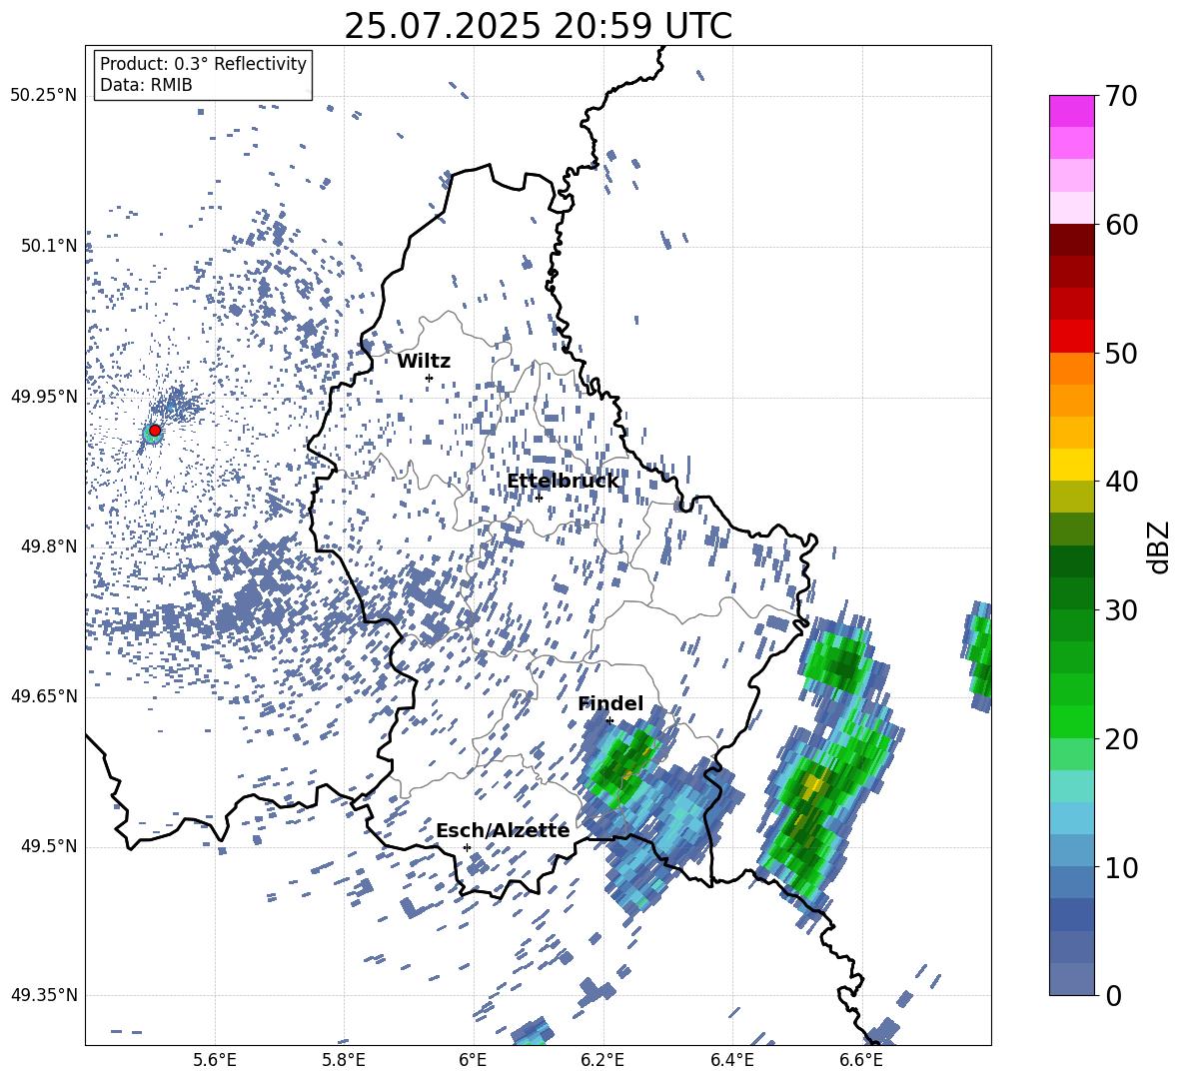Click the 49.5°N latitude label
1183x1080 pixels.
point(50,845)
